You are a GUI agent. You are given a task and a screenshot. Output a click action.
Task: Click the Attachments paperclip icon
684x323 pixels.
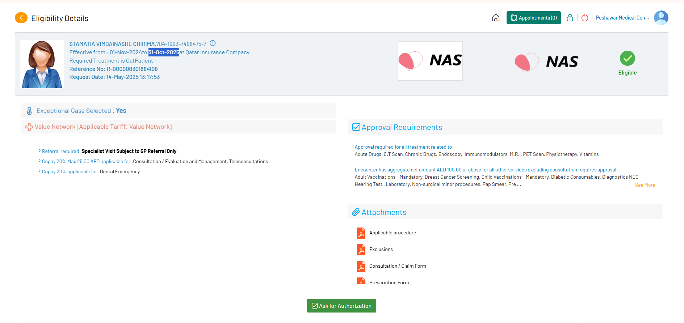(x=356, y=212)
